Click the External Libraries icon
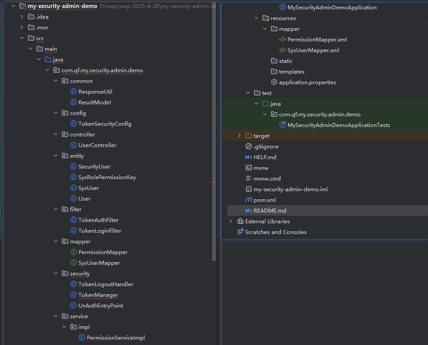The image size is (428, 345). point(240,221)
